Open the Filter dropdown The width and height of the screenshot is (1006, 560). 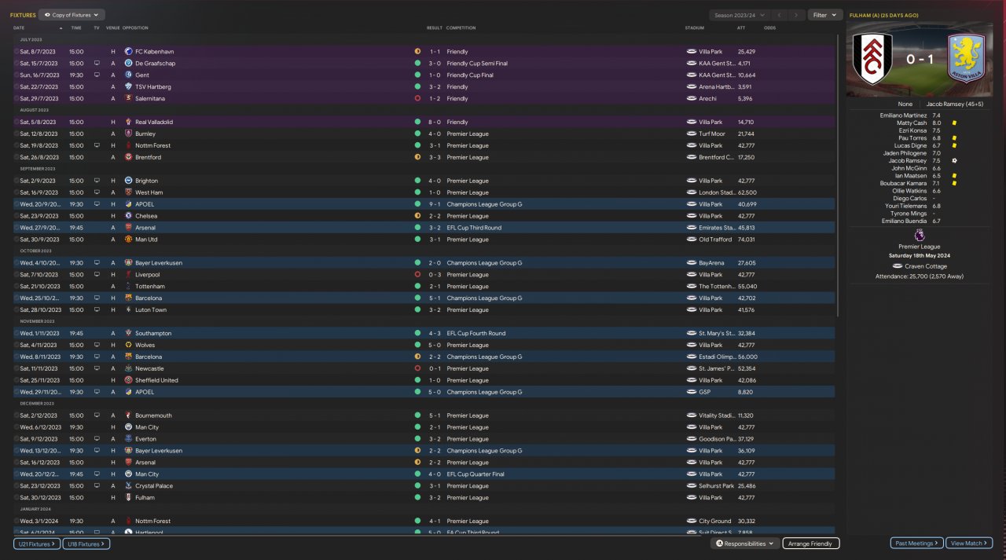[x=824, y=15]
